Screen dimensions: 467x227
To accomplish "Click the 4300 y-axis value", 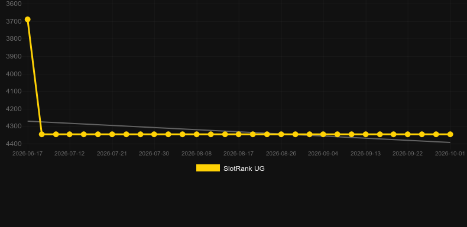I will click(x=14, y=127).
